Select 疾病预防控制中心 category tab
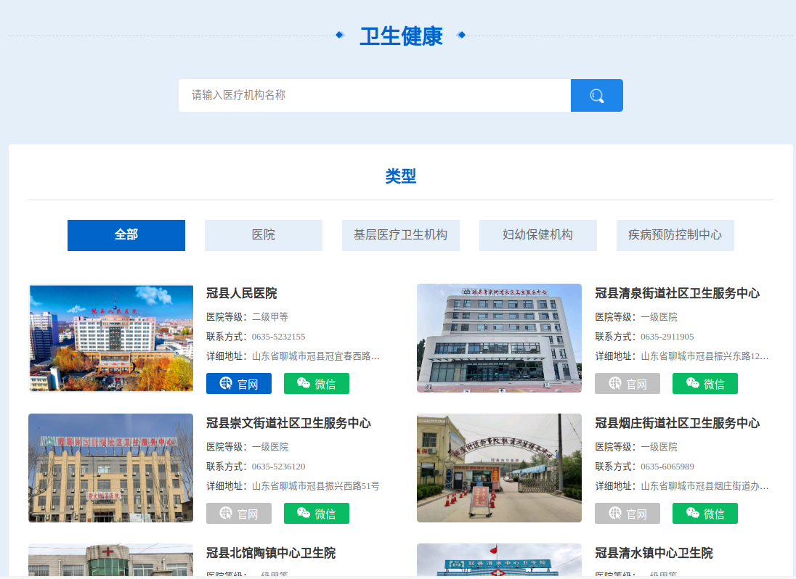The height and width of the screenshot is (579, 796). (x=675, y=235)
